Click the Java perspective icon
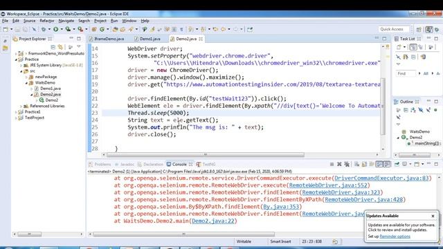 click(x=429, y=29)
